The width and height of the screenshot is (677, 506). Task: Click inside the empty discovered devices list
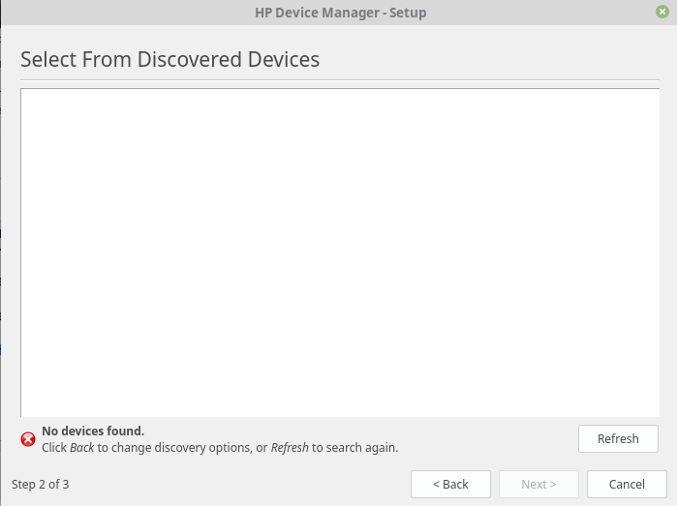[340, 253]
